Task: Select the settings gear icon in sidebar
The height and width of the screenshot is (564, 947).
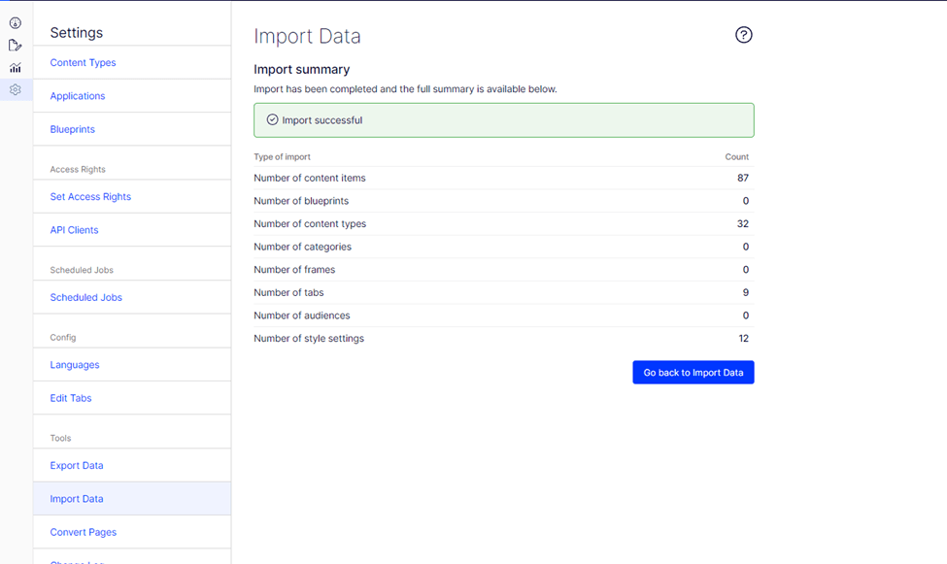Action: point(16,90)
